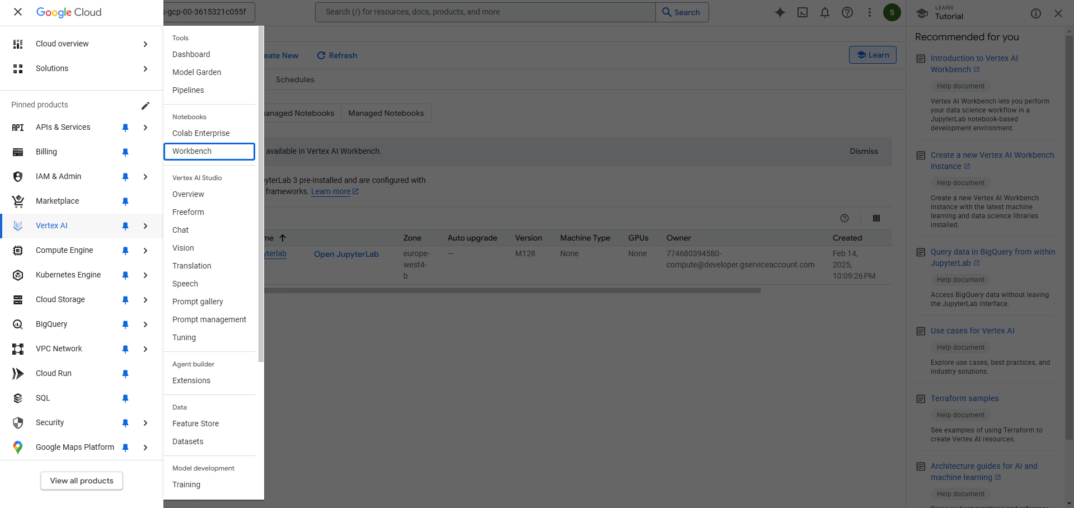Click the IAM & Admin shield icon
The height and width of the screenshot is (508, 1074).
(18, 176)
